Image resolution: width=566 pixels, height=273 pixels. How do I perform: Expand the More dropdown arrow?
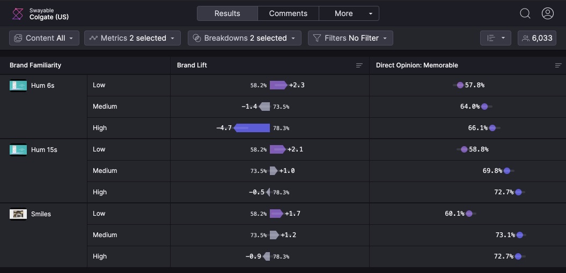point(370,14)
